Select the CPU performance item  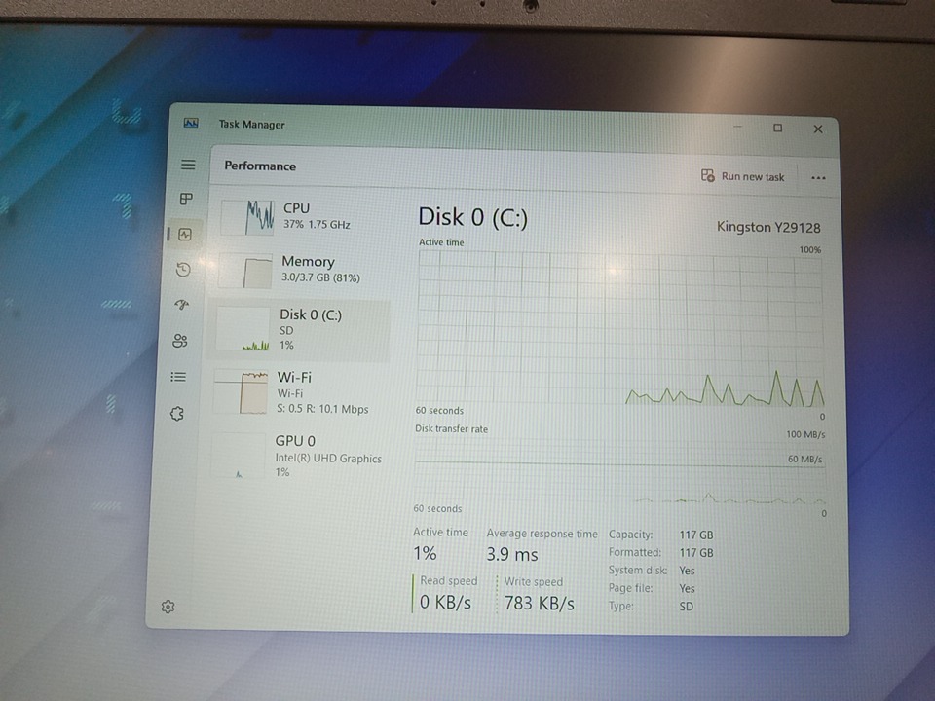click(x=304, y=216)
